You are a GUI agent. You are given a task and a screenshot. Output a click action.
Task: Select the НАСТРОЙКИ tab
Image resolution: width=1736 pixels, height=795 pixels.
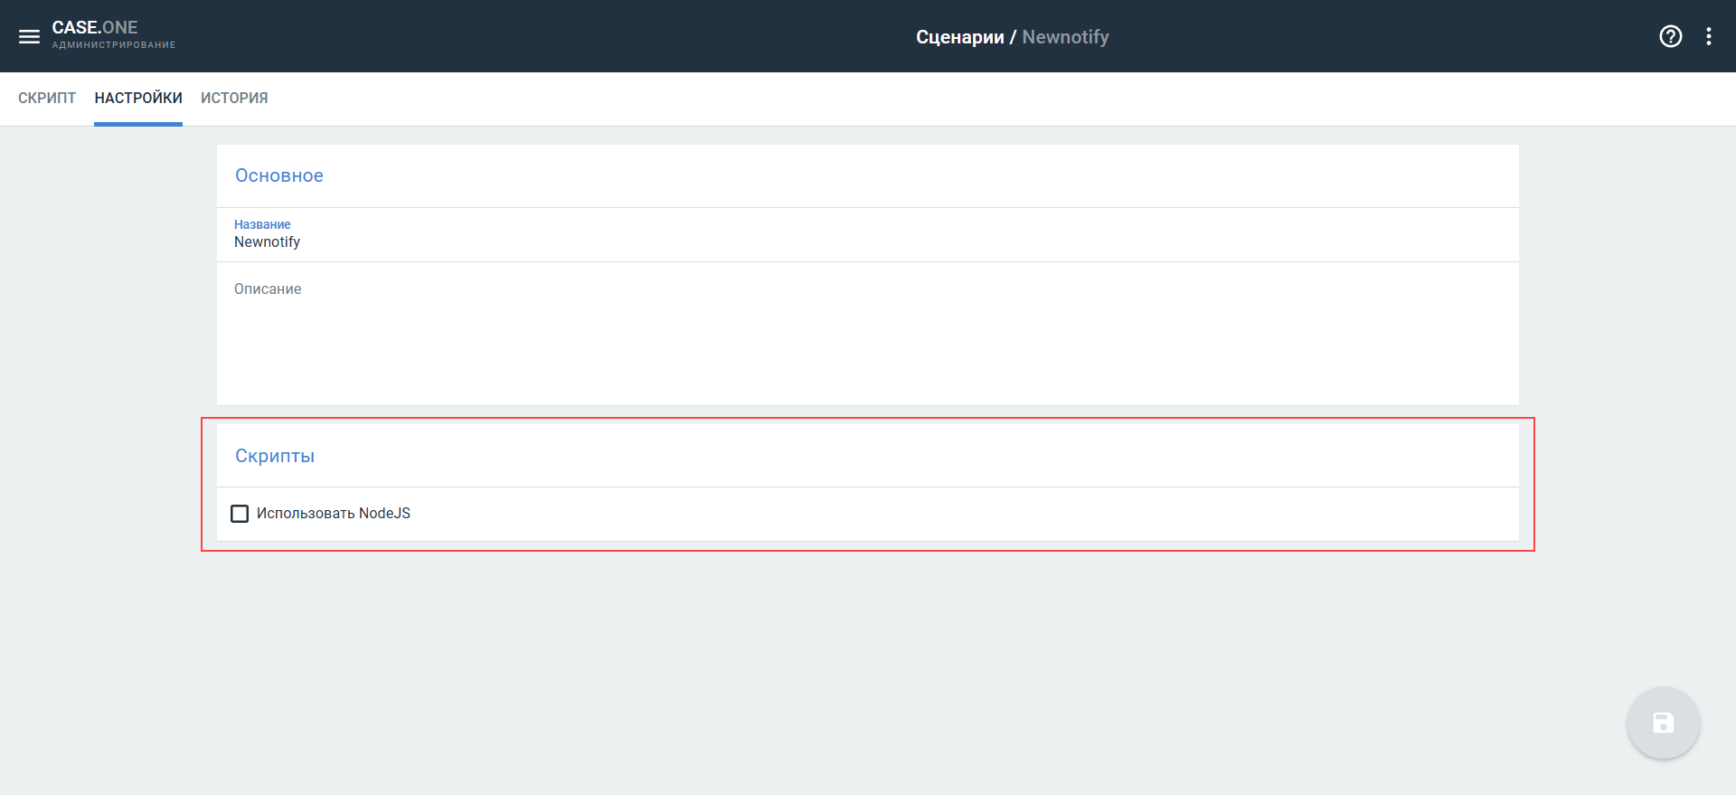point(138,98)
